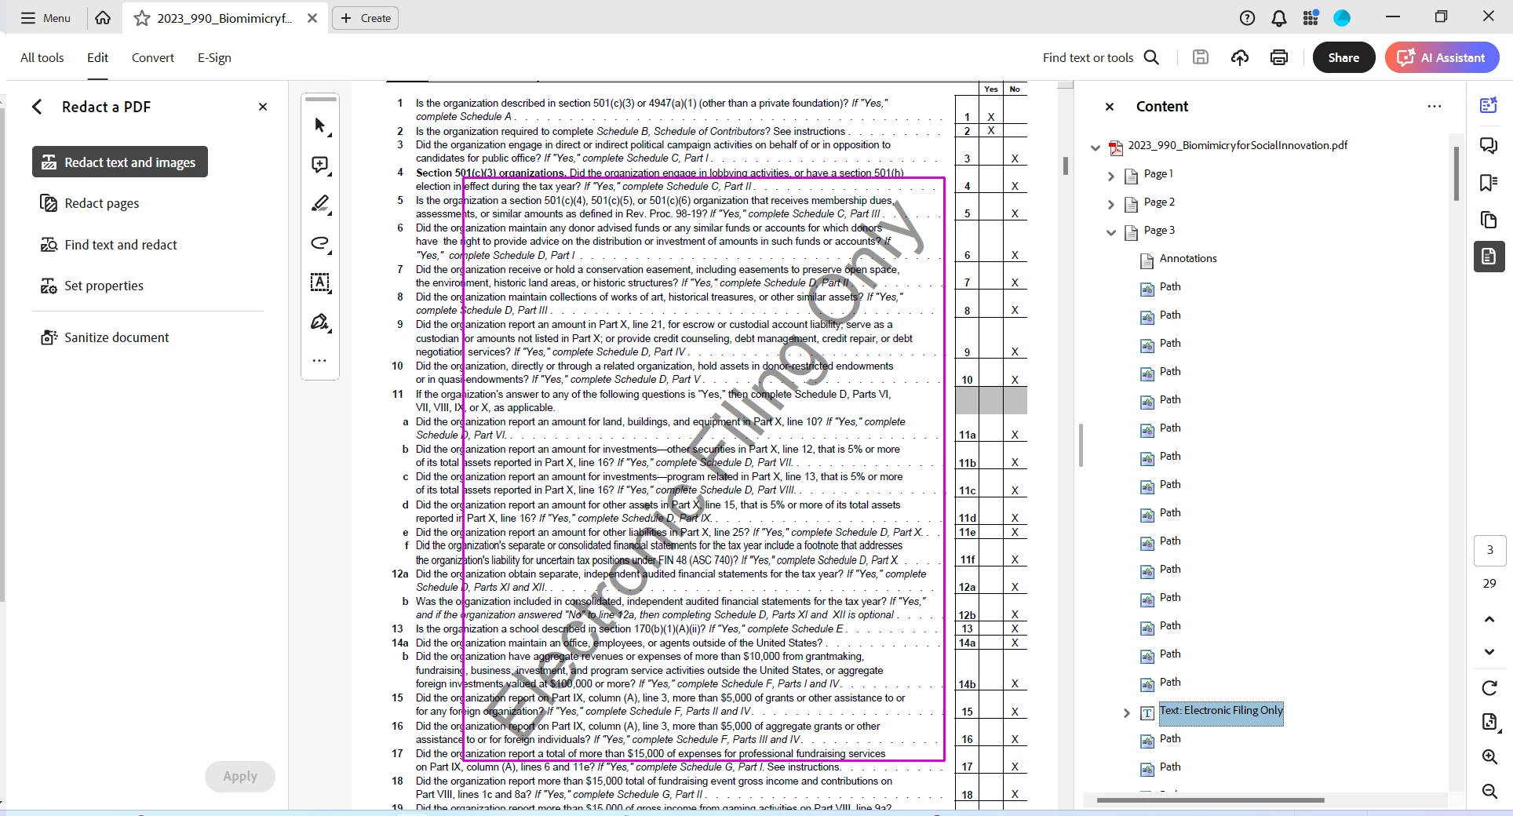This screenshot has height=816, width=1513.
Task: Switch to the Edit tab
Action: pyautogui.click(x=98, y=57)
